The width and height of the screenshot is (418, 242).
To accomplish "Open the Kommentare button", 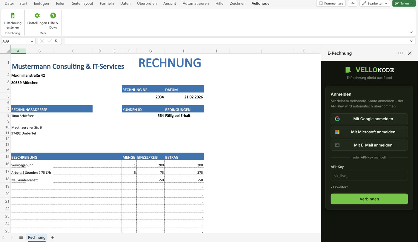I will pos(331,3).
